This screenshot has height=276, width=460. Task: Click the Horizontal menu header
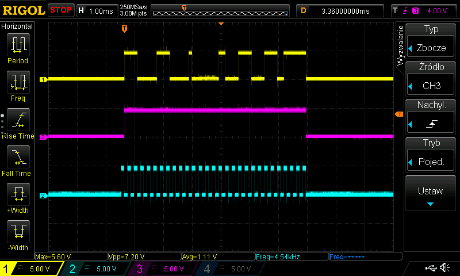click(17, 26)
